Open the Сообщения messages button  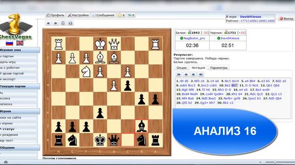click(103, 15)
